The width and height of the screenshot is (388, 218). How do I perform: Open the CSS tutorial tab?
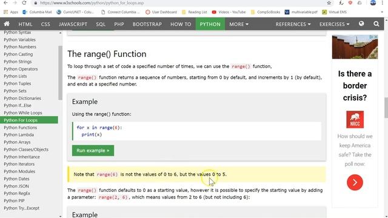(45, 24)
